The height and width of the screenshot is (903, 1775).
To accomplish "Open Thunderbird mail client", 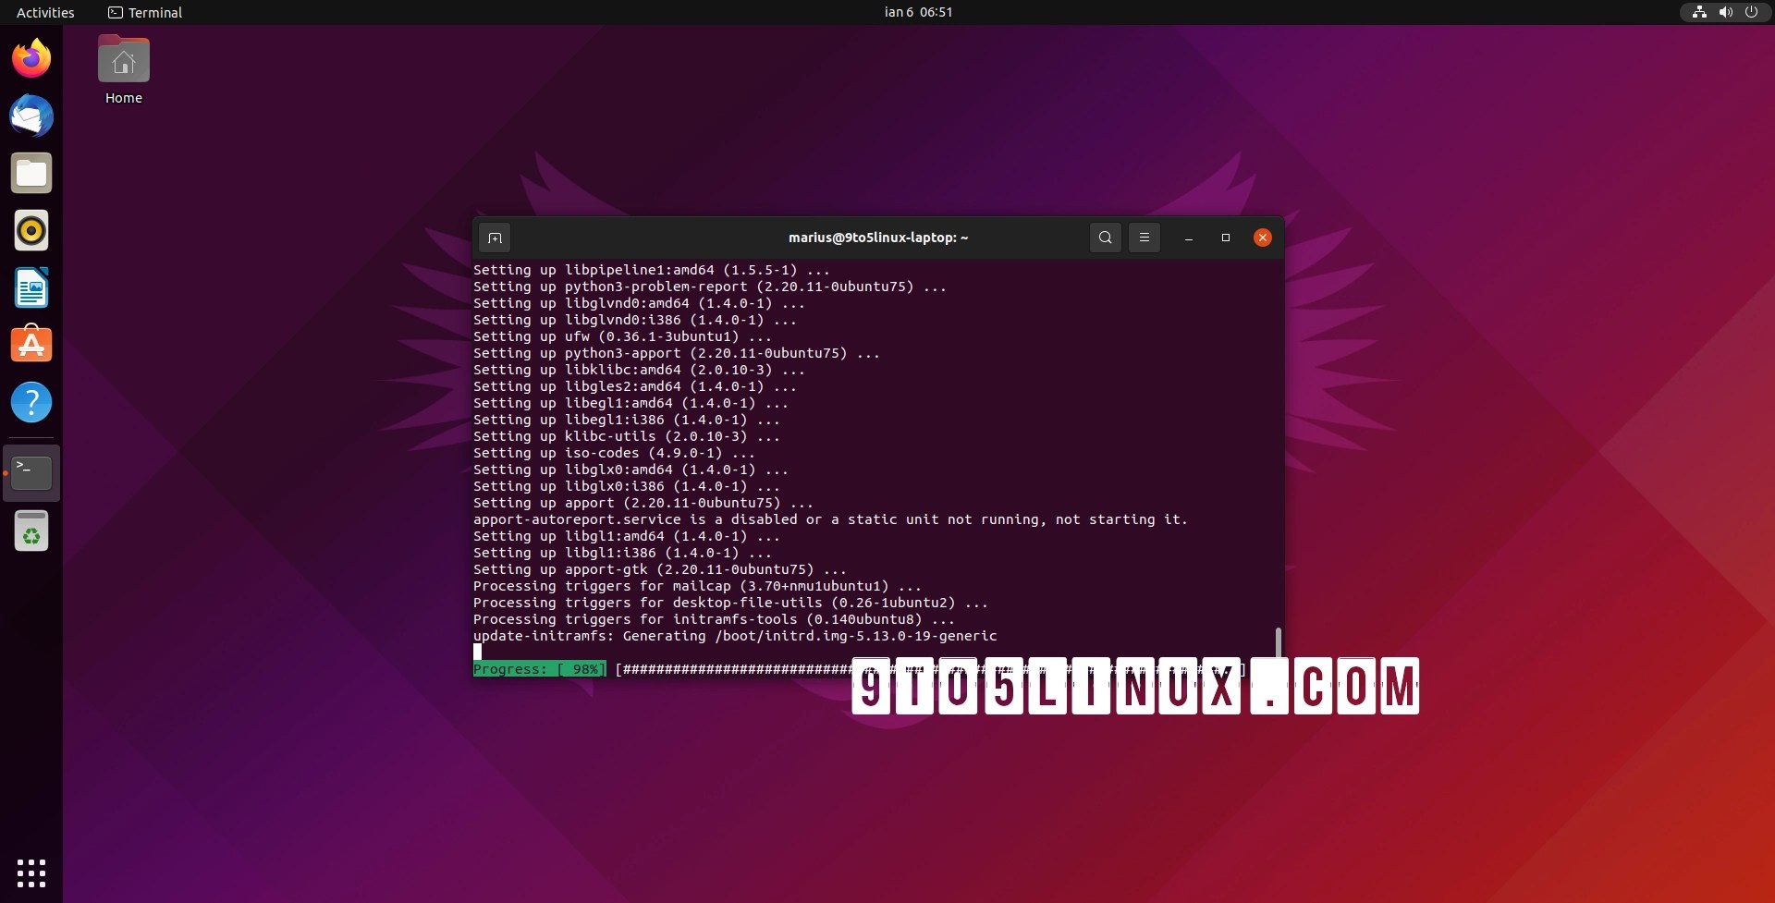I will tap(31, 116).
